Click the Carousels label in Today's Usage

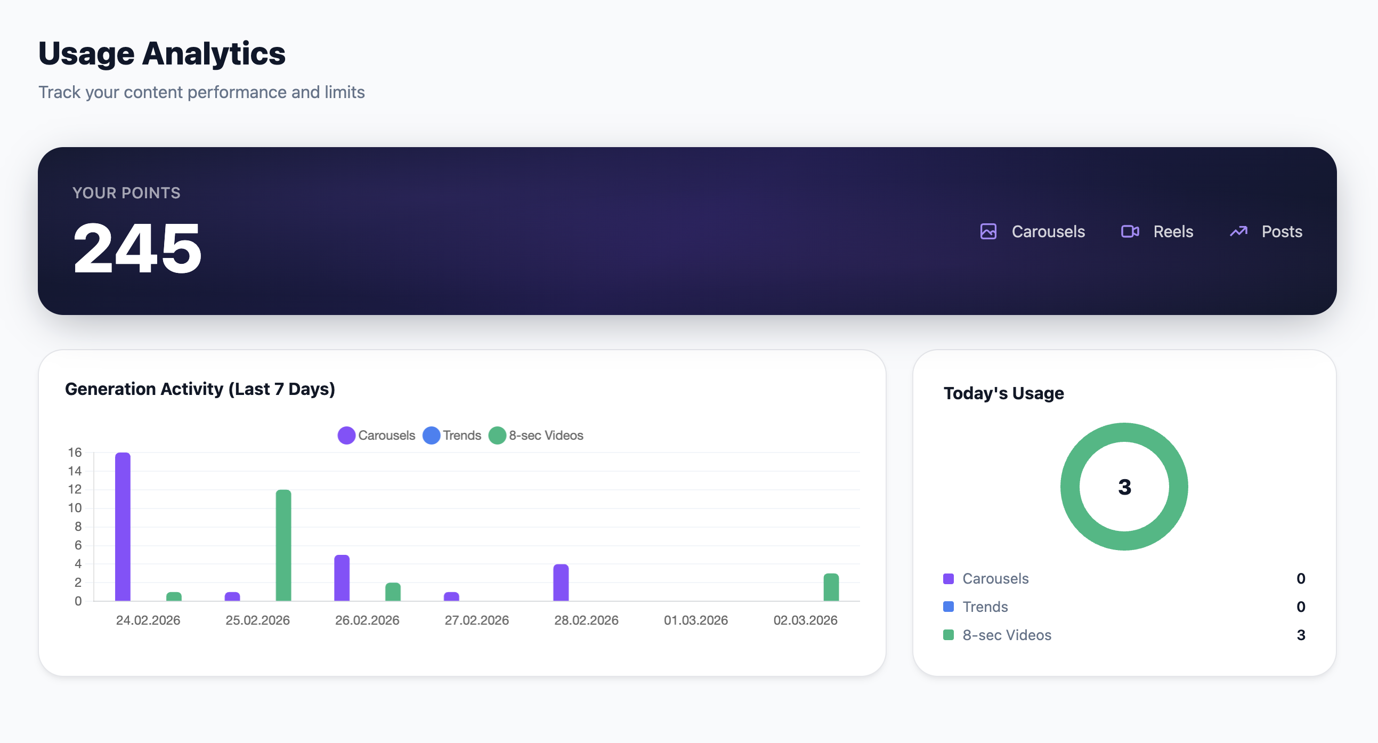995,578
